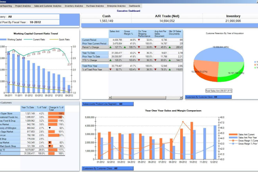The width and height of the screenshot is (258, 172).
Task: Click the % of Total column header
Action: point(41,108)
